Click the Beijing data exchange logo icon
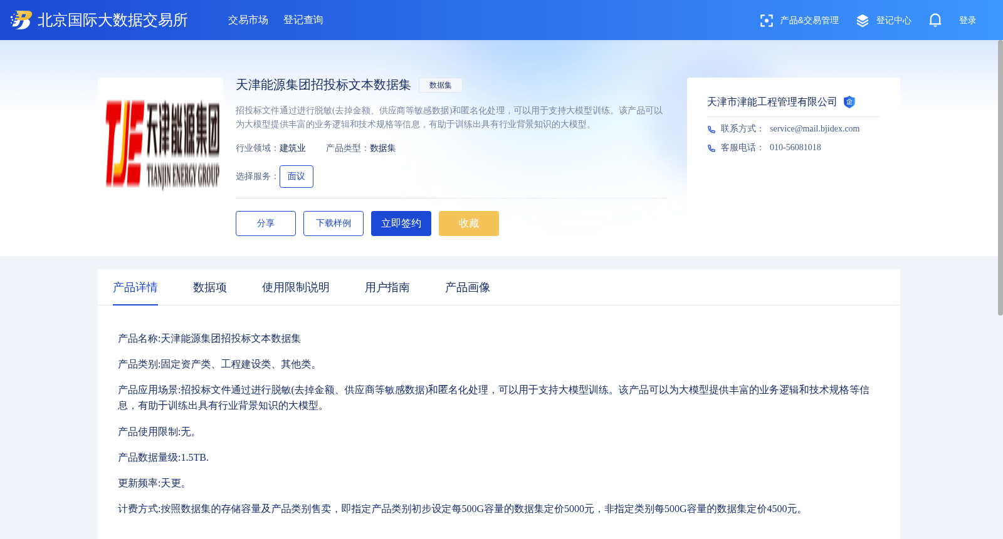 (21, 20)
